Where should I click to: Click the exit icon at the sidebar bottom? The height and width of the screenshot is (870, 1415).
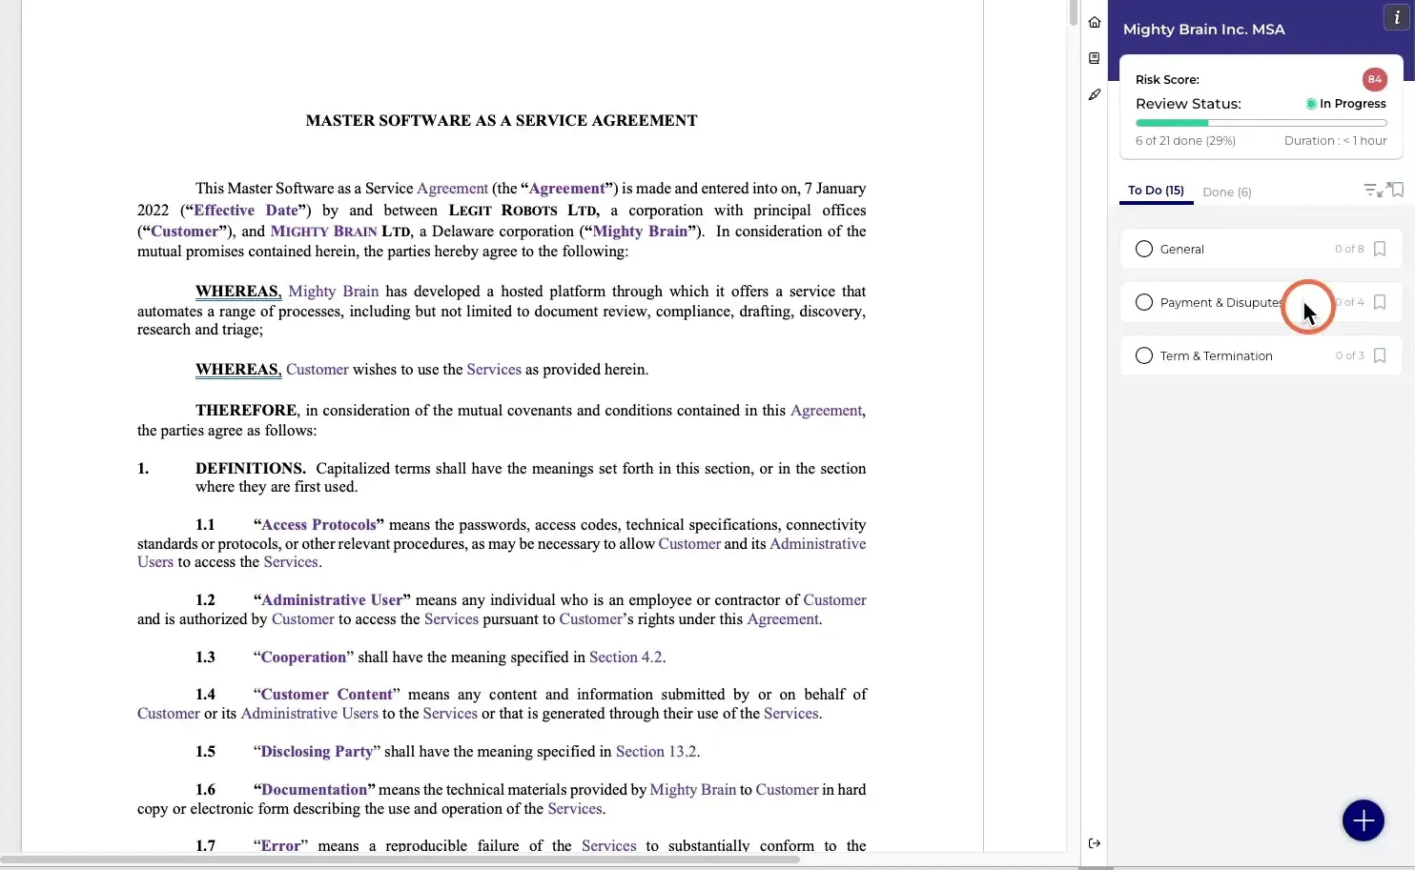pos(1095,843)
